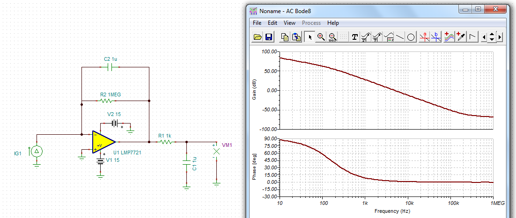The image size is (516, 218).
Task: Enable cursor 'a' marker
Action: point(425,37)
